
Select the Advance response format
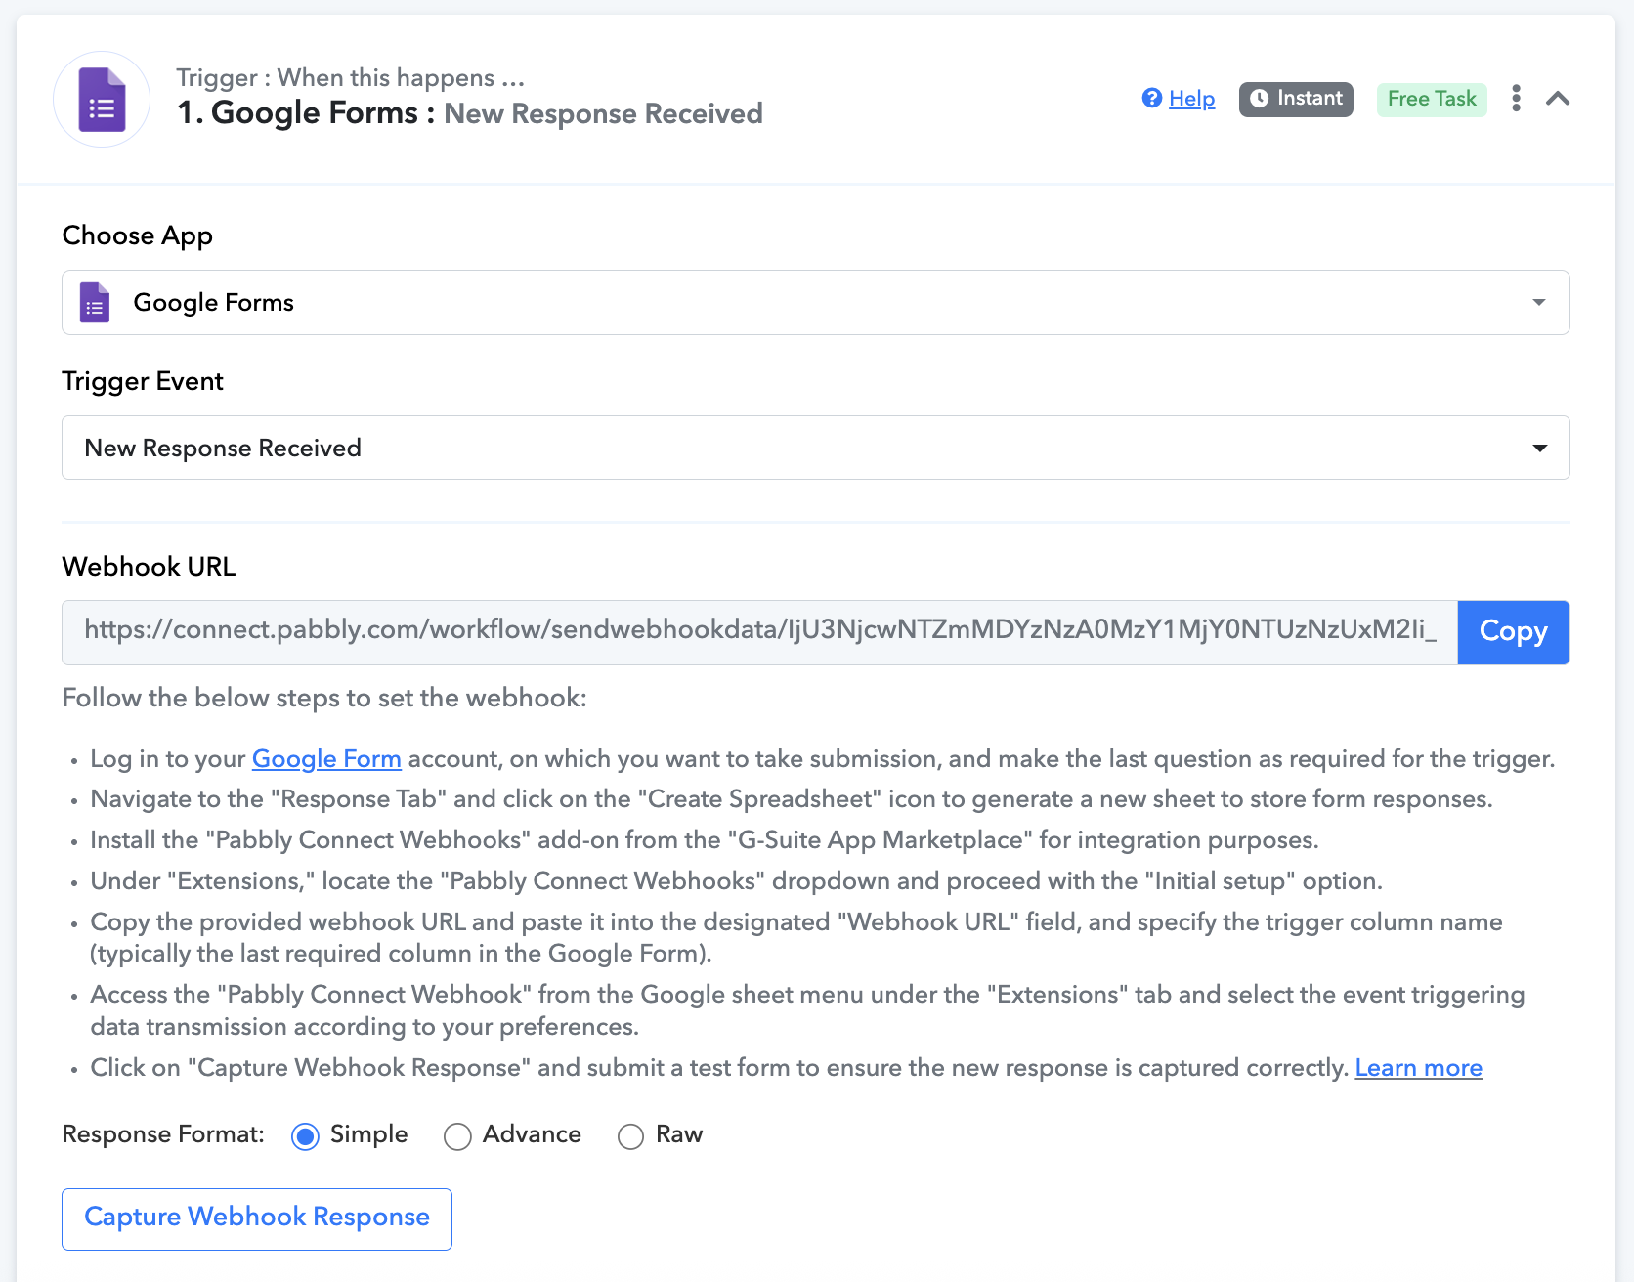[457, 1136]
